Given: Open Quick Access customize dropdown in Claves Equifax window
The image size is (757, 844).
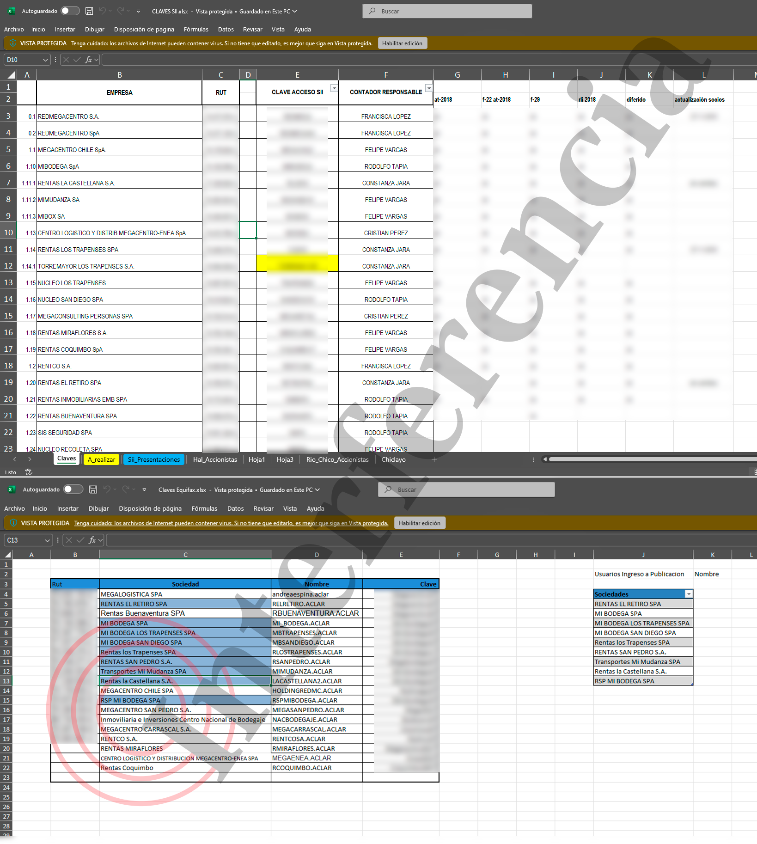Looking at the screenshot, I should click(x=144, y=489).
